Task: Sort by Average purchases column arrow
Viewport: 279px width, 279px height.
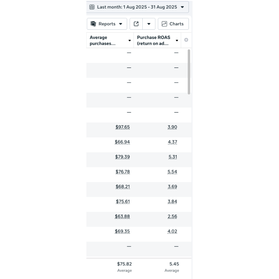Action: (x=130, y=41)
